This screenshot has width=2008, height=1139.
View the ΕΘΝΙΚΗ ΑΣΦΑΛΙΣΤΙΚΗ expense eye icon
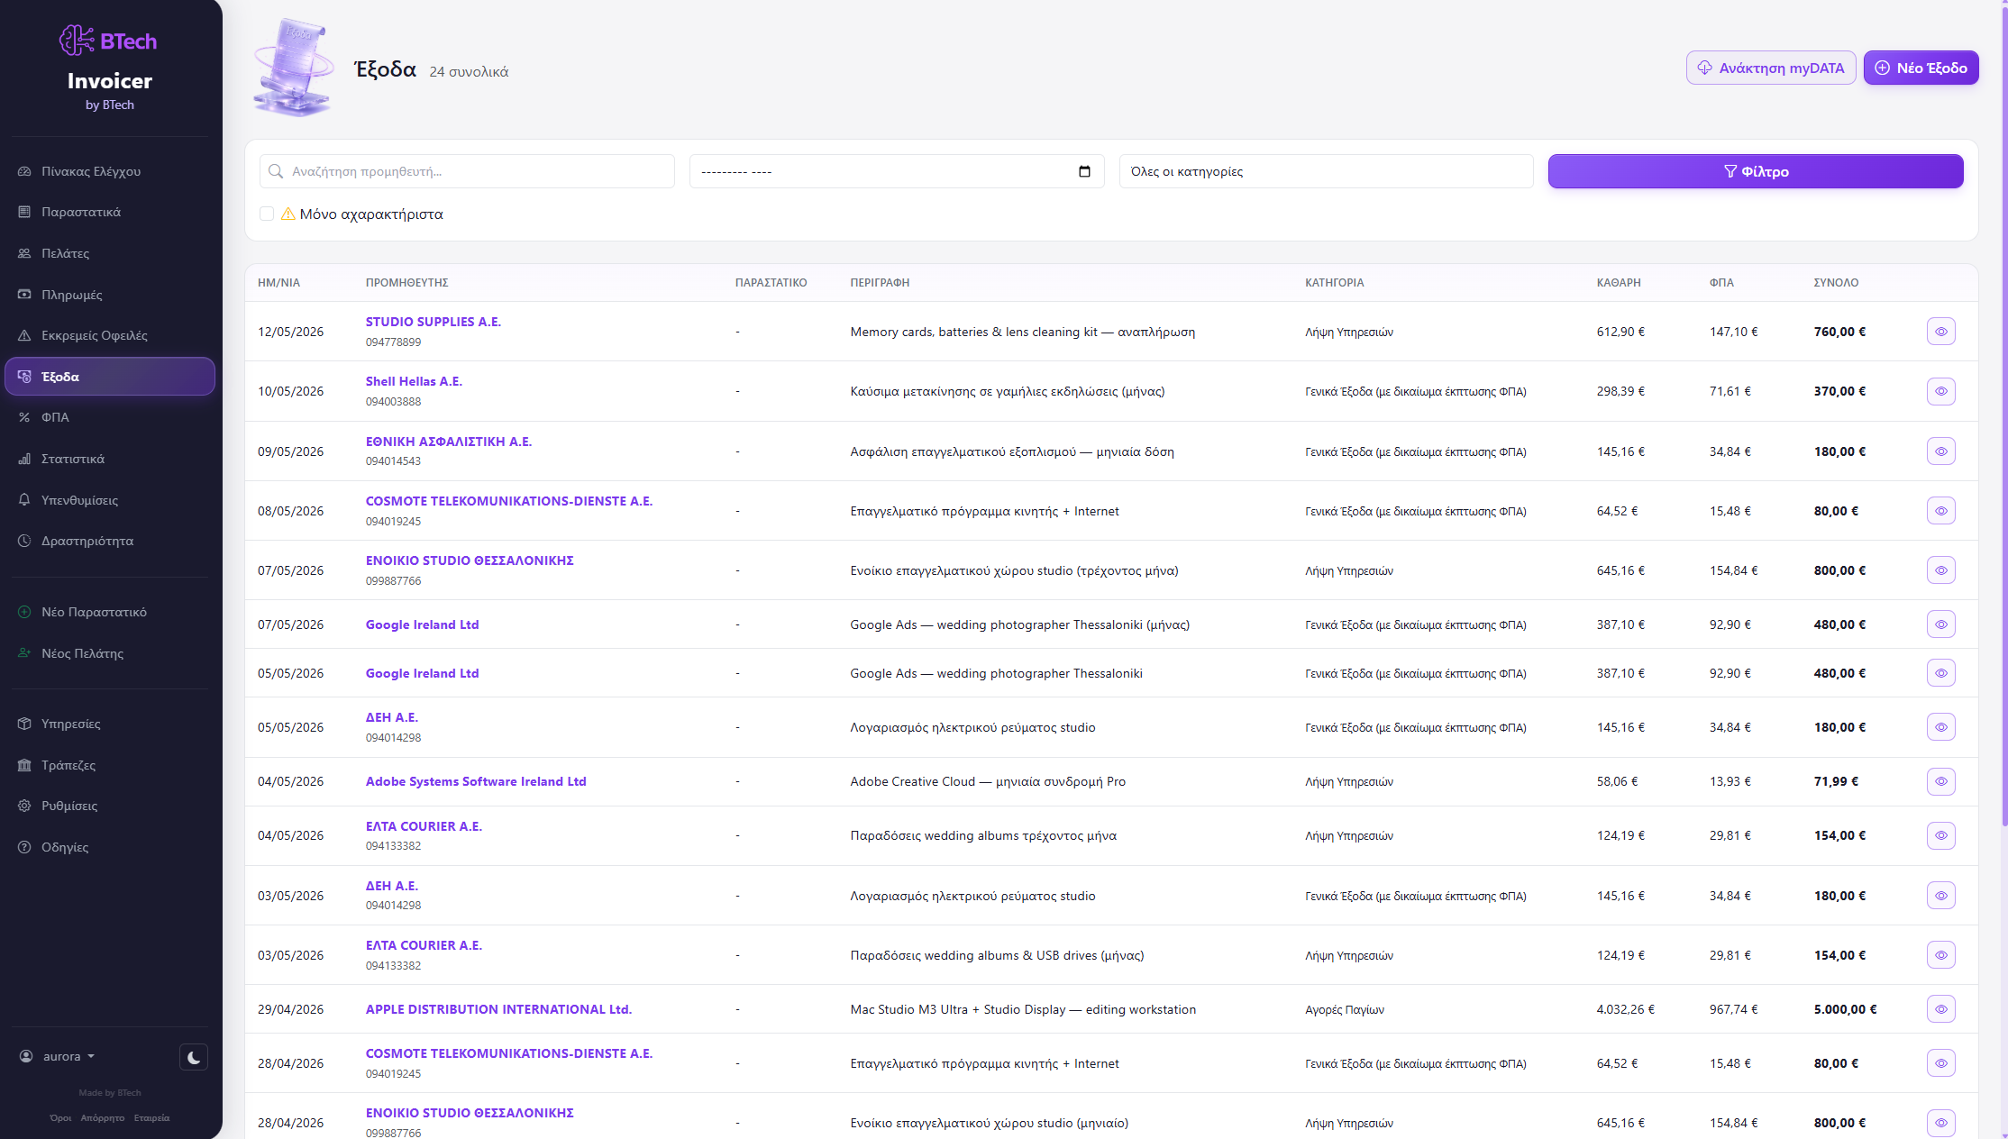pos(1941,451)
